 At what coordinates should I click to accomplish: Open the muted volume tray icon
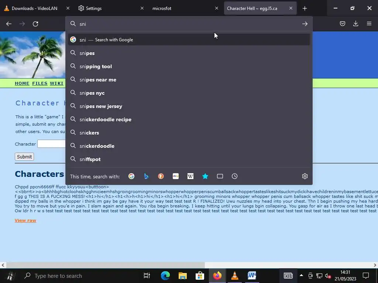click(x=328, y=276)
